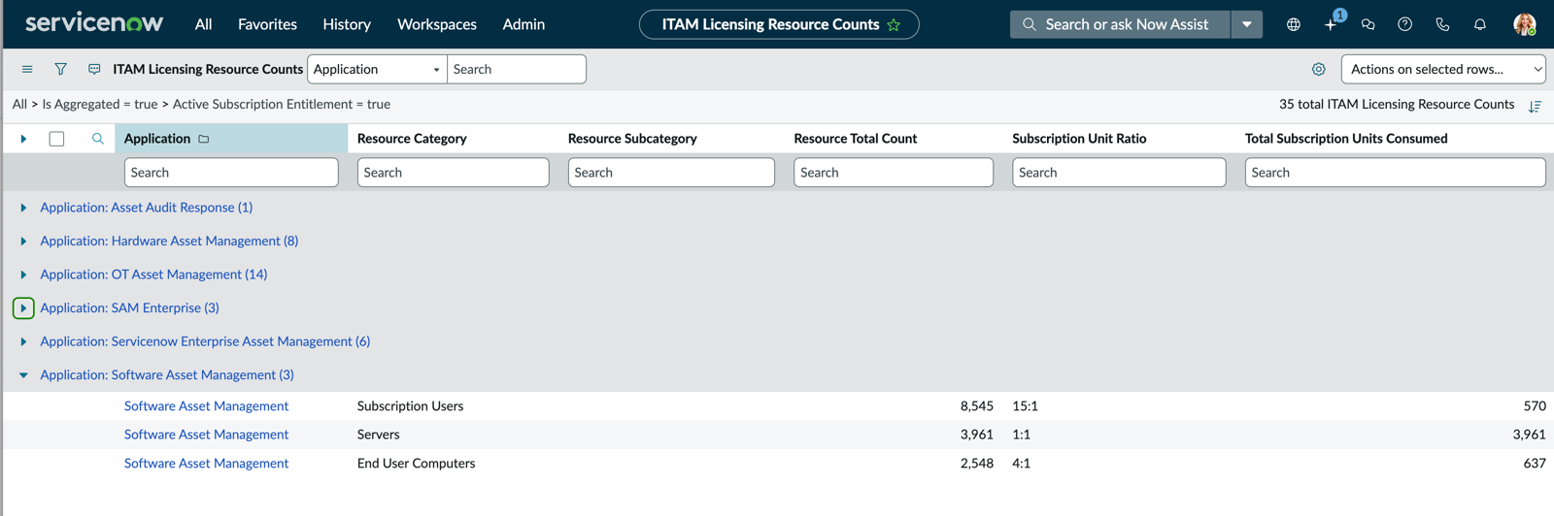Open Application: Software Asset Management (3) link
Image resolution: width=1554 pixels, height=516 pixels.
[167, 374]
